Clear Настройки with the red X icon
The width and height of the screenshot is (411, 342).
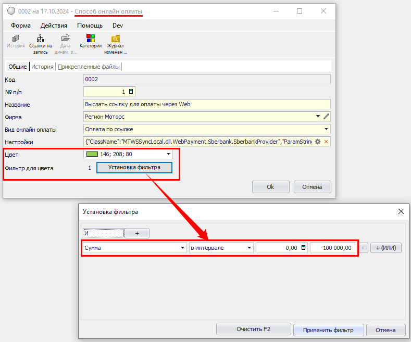tap(326, 142)
